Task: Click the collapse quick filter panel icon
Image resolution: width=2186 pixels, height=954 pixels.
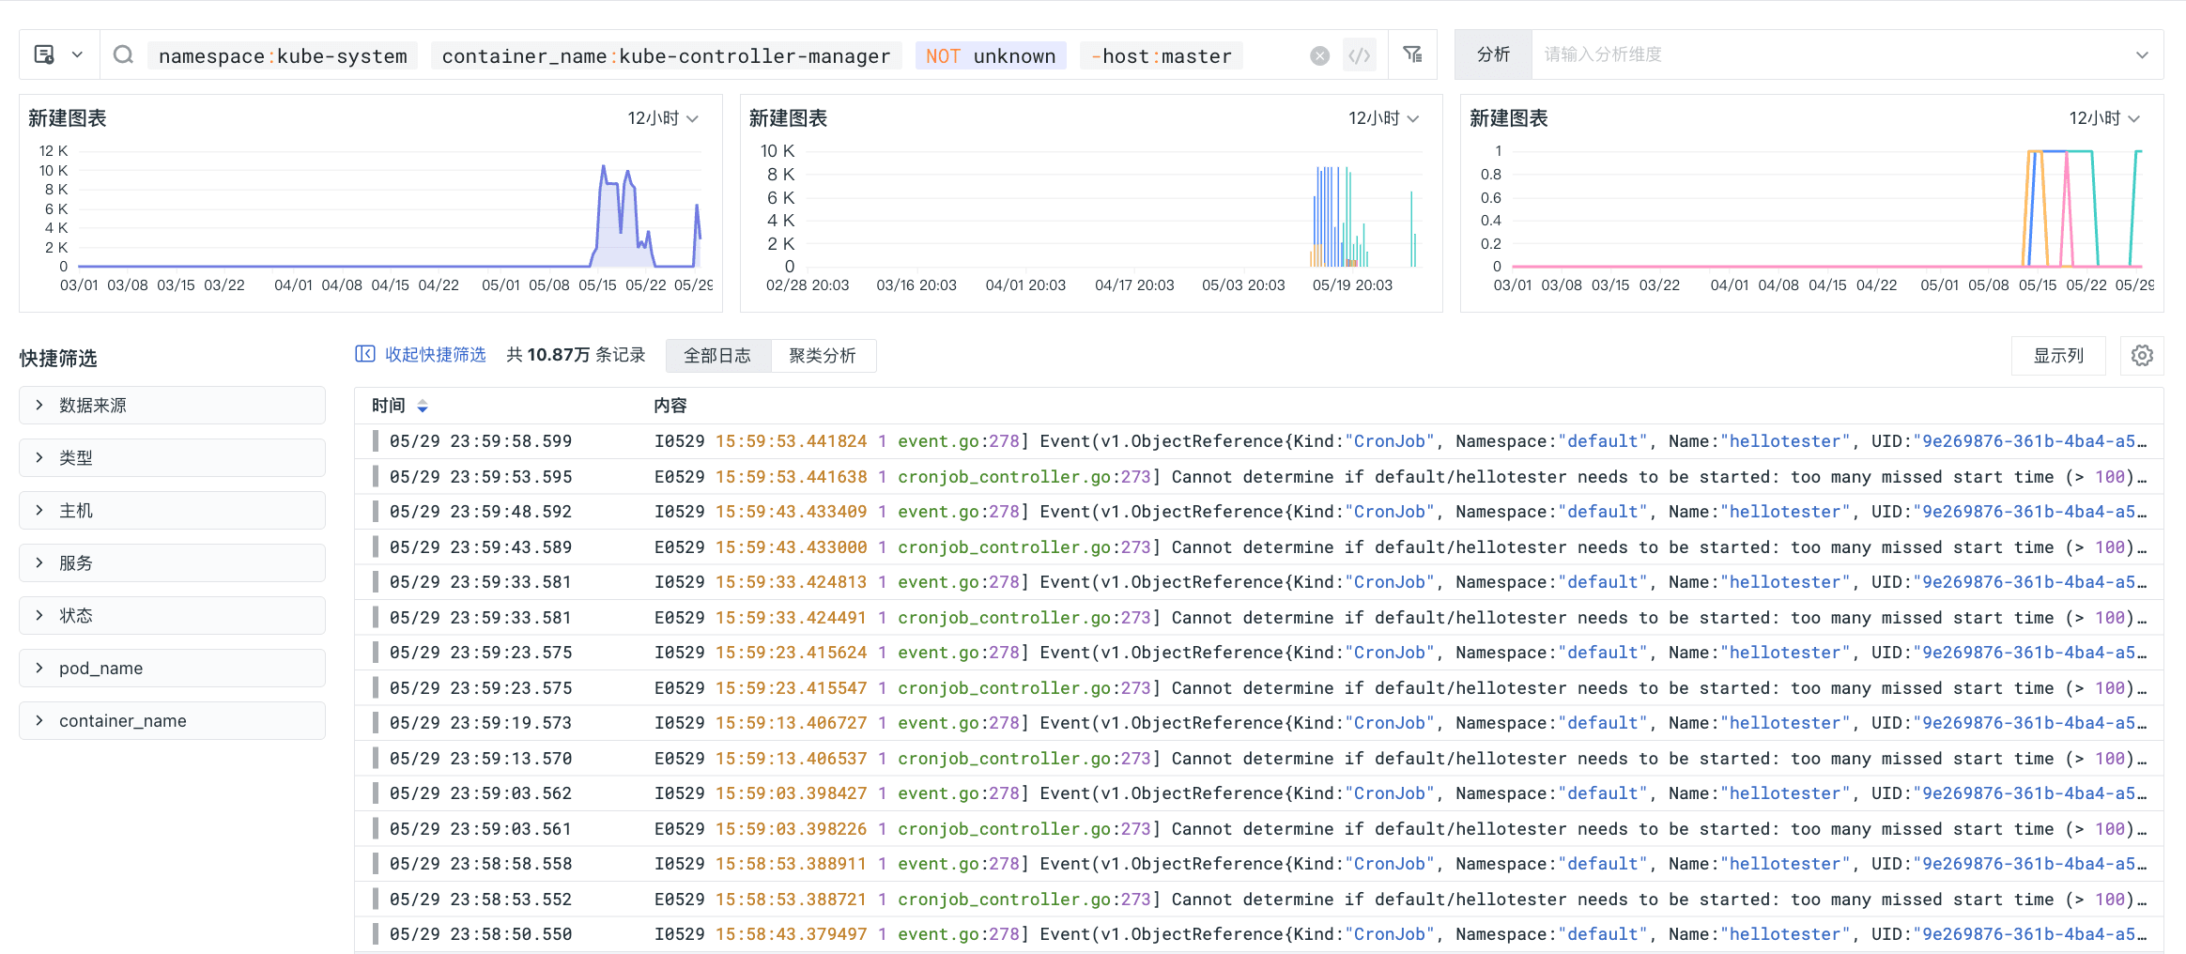Action: 364,354
